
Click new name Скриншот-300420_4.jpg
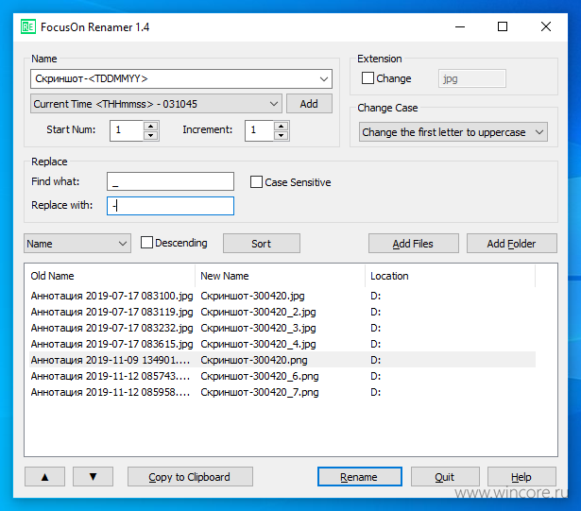point(258,344)
